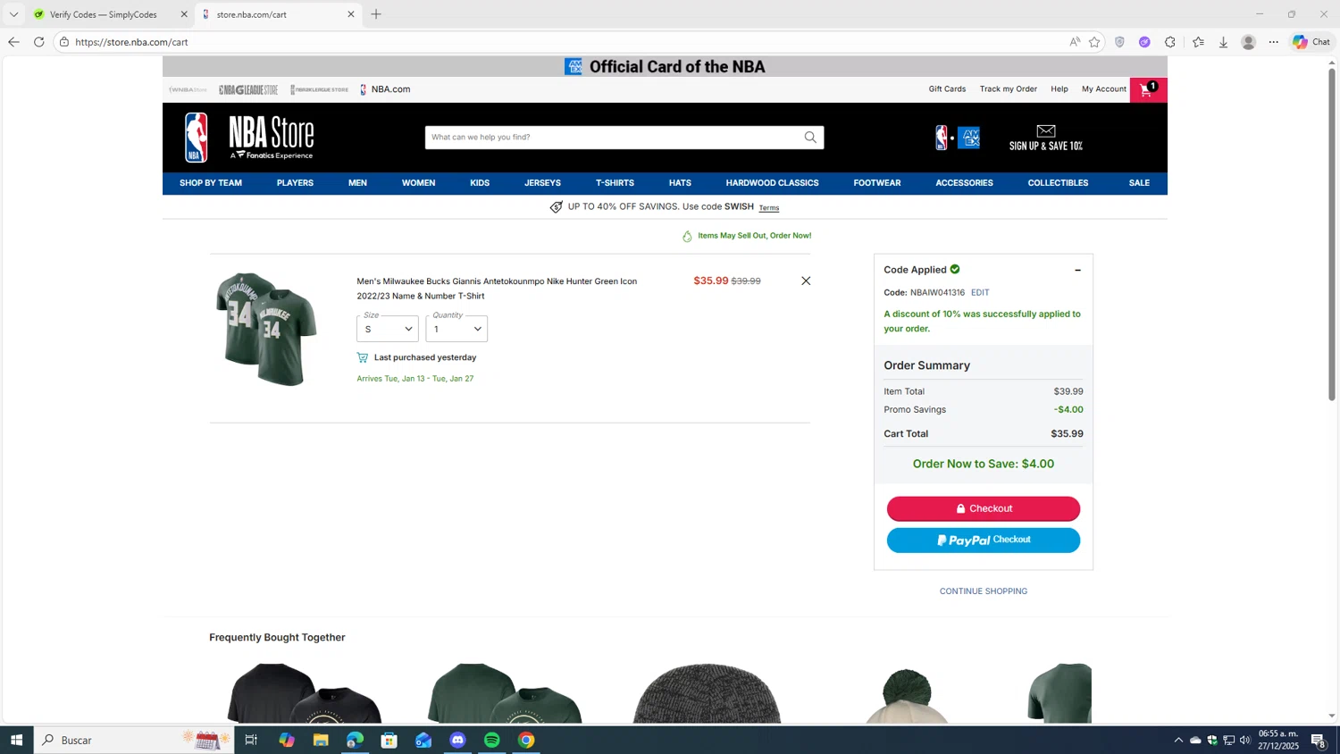Open the ACCESSORIES menu

964,183
